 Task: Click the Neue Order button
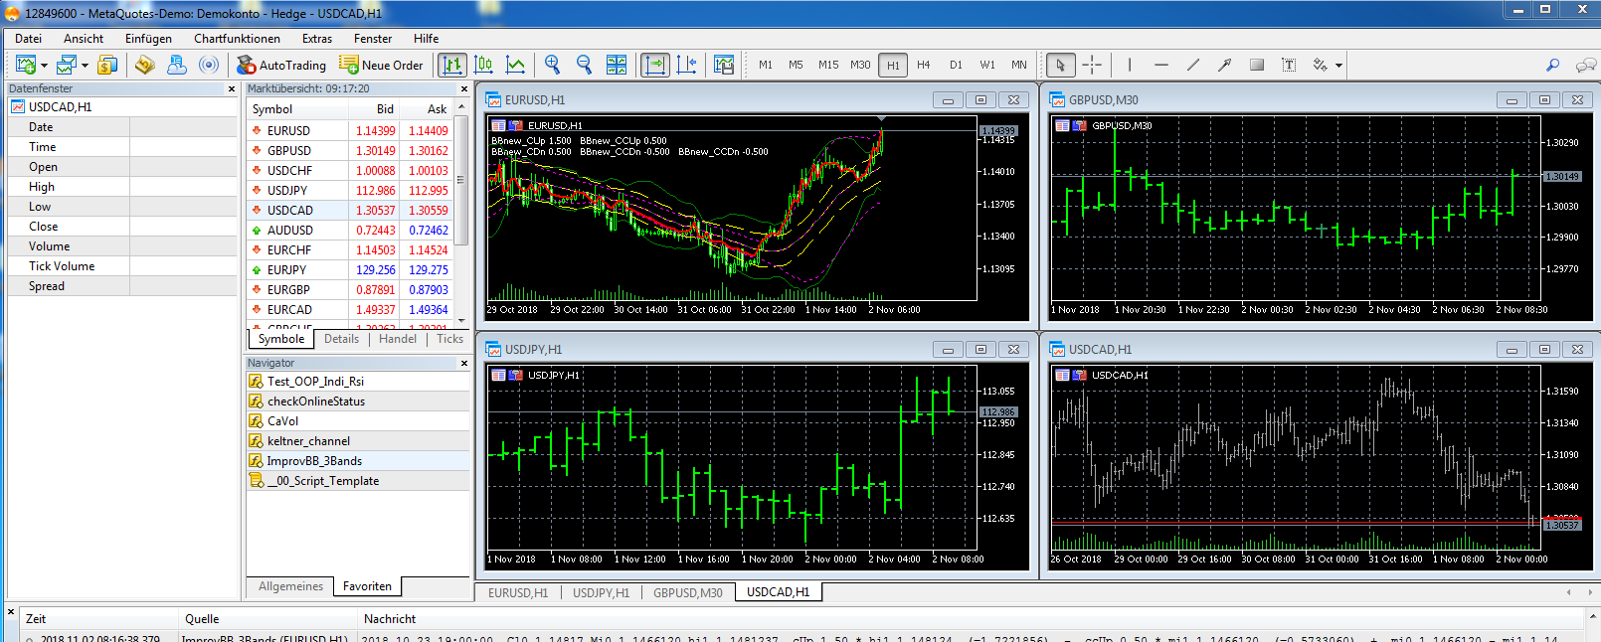[x=382, y=65]
